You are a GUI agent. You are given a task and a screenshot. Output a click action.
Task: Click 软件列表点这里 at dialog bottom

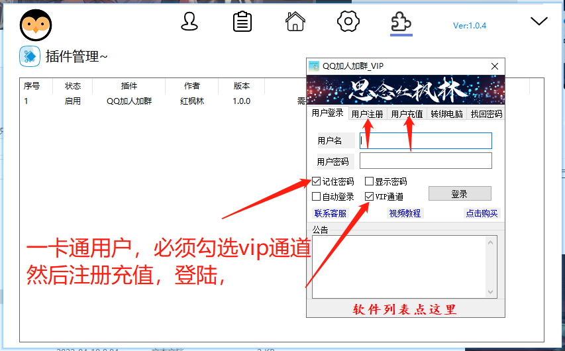coord(405,309)
